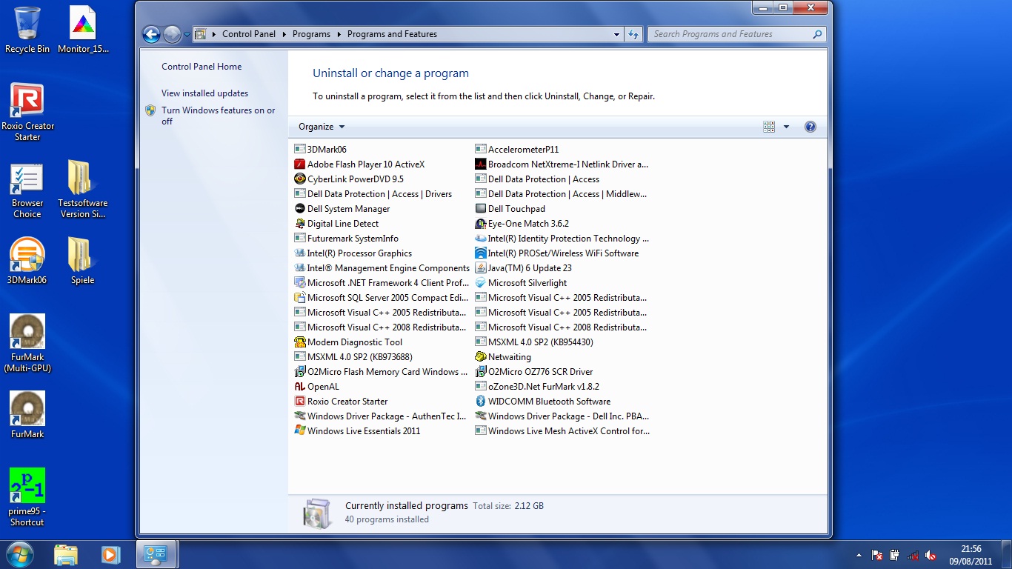
Task: Open Recycle Bin desktop icon
Action: click(27, 30)
